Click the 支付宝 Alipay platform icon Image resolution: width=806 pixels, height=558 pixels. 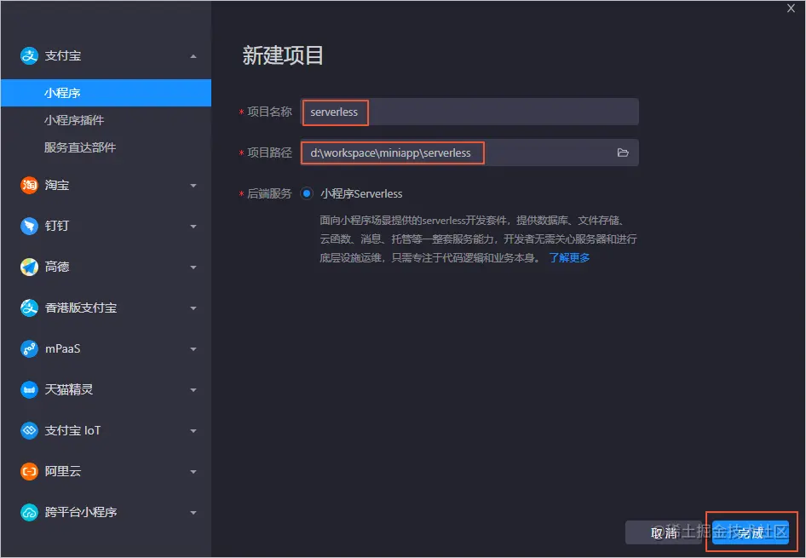click(29, 55)
